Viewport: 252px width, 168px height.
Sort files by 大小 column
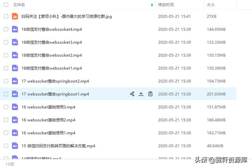click(x=211, y=5)
